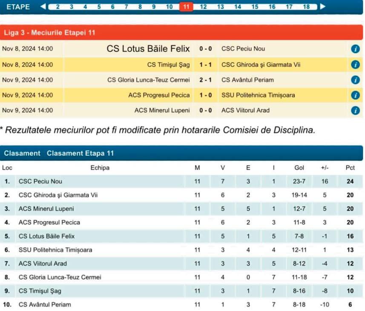Click the Liga 3 - Meciurile Etapei 11 header
Image resolution: width=365 pixels, height=311 pixels.
[x=49, y=33]
